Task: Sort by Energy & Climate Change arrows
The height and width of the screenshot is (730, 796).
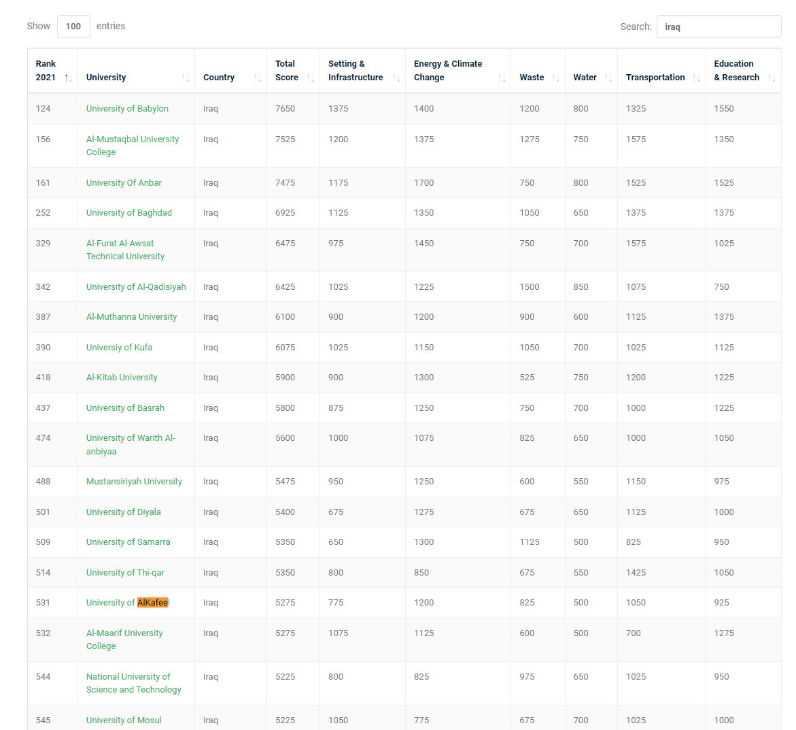Action: 502,78
